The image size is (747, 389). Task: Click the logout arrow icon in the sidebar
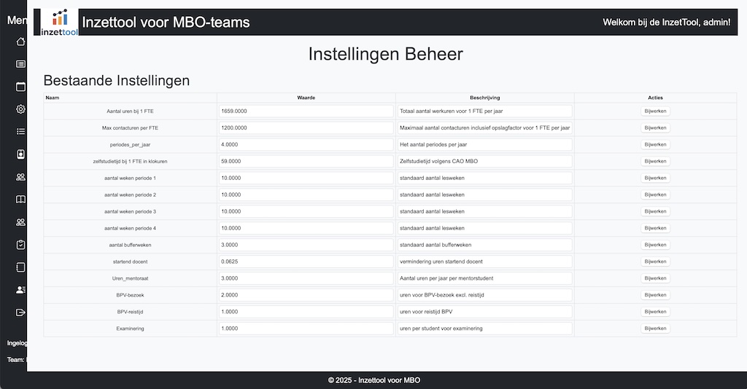(21, 313)
